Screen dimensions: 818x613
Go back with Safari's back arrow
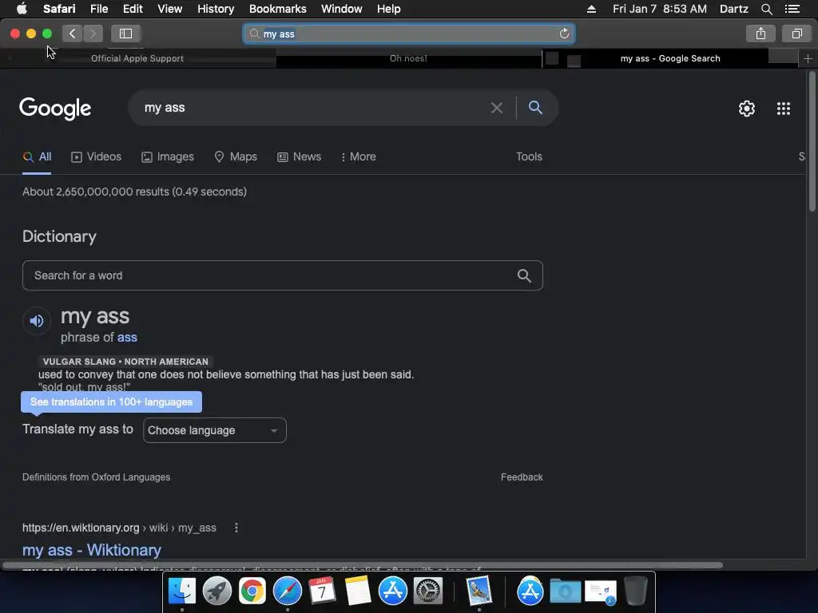[72, 34]
